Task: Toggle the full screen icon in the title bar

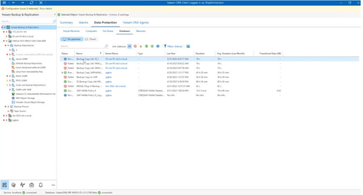Action: 41,2
